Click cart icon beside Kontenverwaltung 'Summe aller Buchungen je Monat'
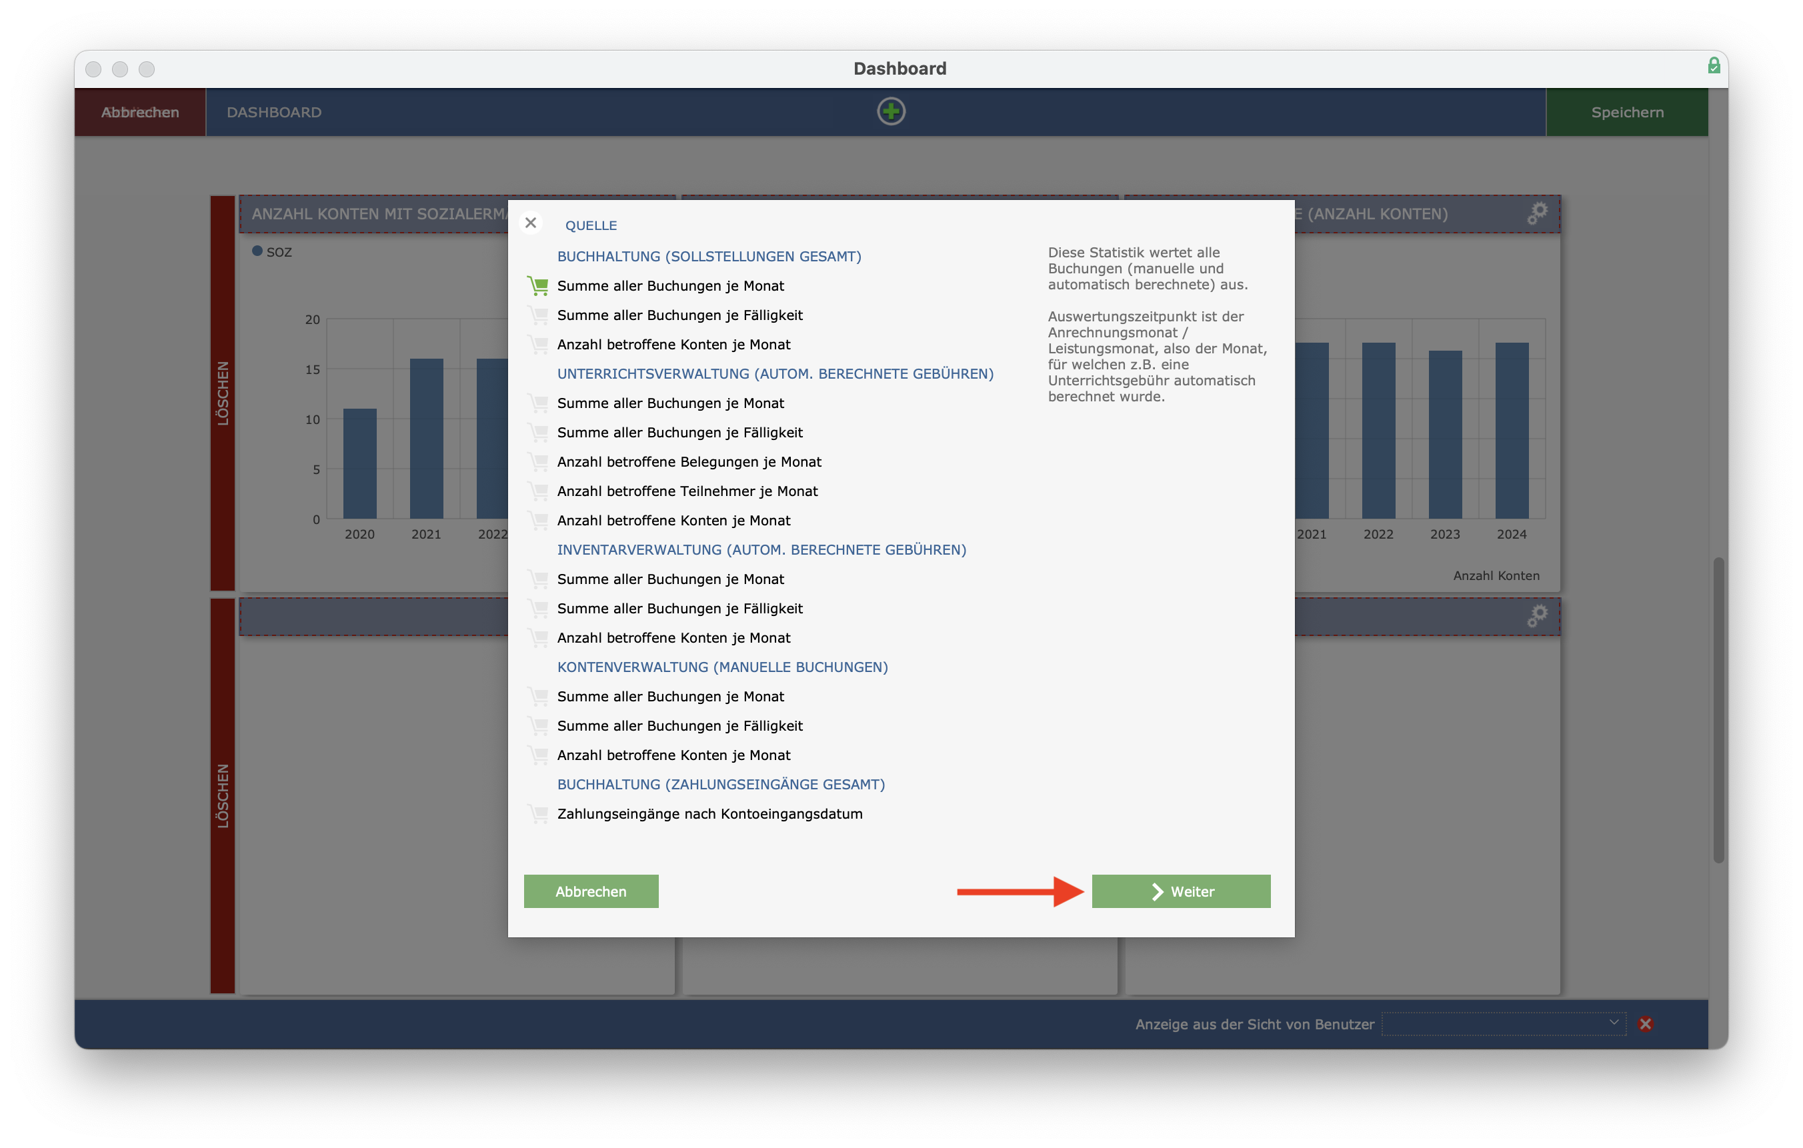1803x1148 pixels. [537, 697]
